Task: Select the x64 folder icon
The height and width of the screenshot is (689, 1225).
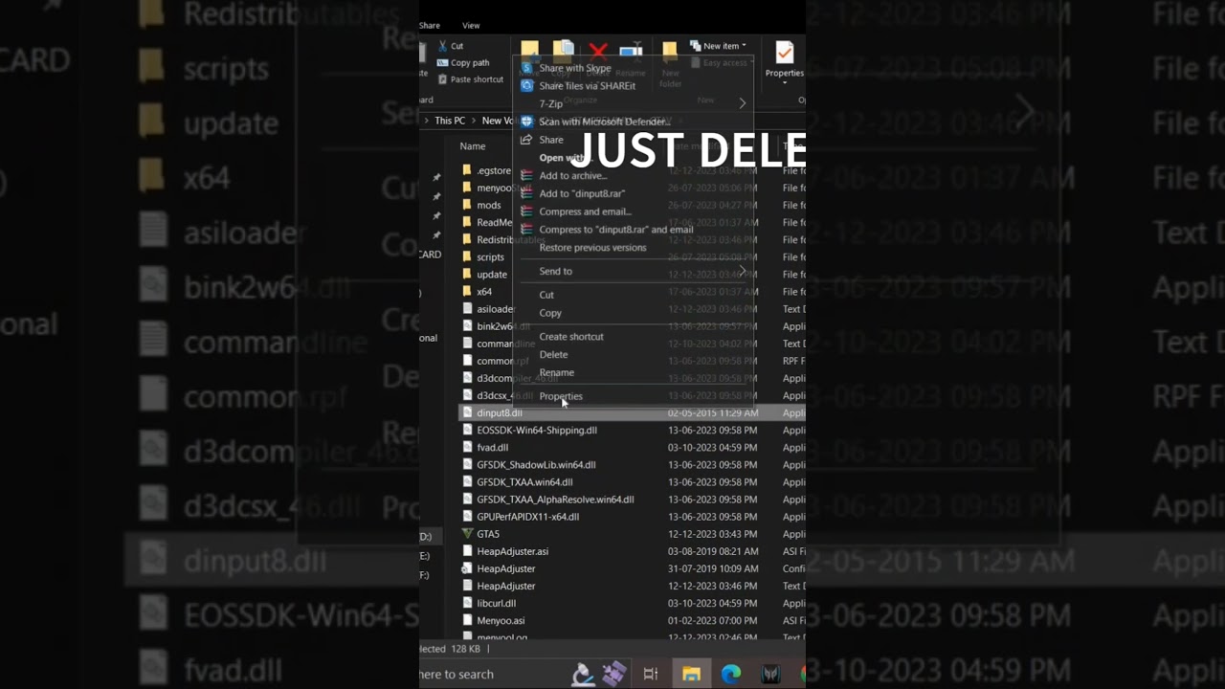Action: (x=467, y=291)
